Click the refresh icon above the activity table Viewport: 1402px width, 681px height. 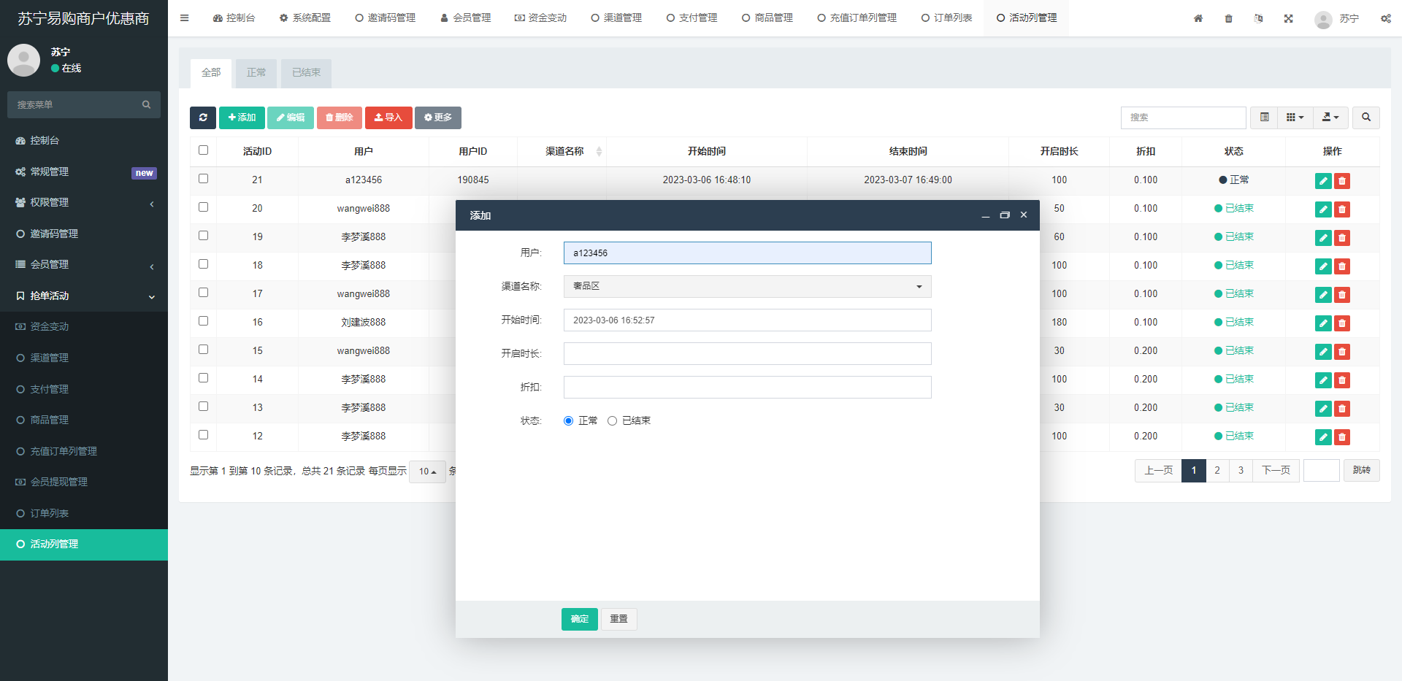(x=203, y=118)
